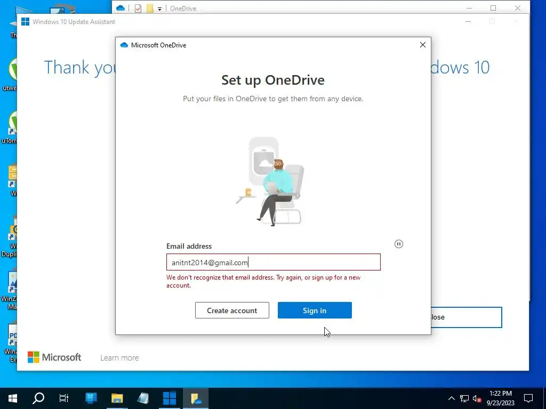This screenshot has height=409, width=546.
Task: Expand the Quick Access Toolbar dropdown arrow
Action: tap(159, 9)
